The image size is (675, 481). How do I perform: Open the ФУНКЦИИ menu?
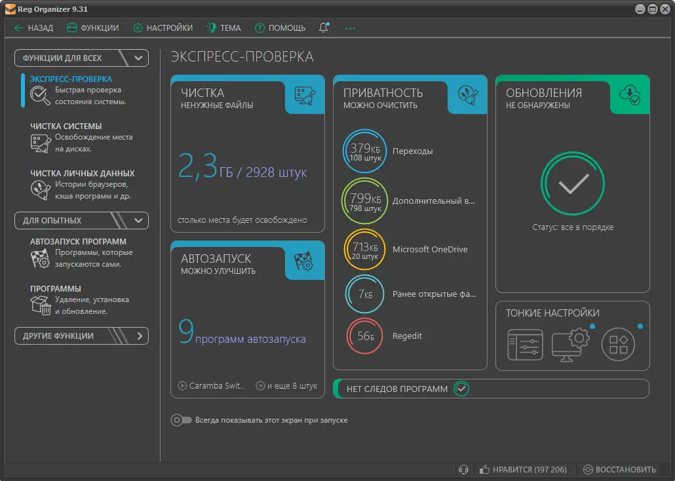click(x=93, y=28)
